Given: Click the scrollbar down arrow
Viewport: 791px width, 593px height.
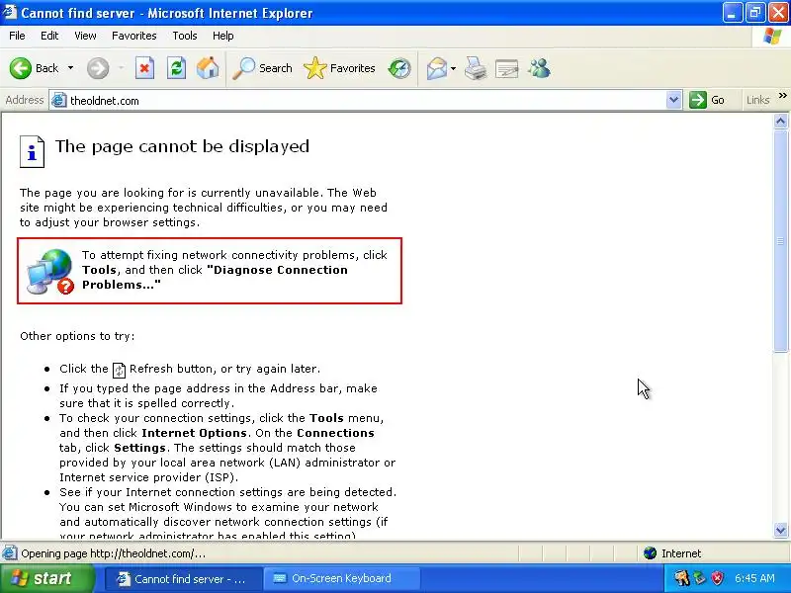Looking at the screenshot, I should (x=780, y=530).
